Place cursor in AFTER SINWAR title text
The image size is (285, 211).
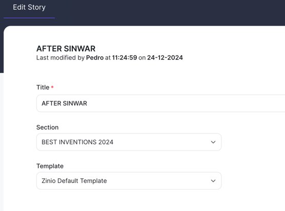pyautogui.click(x=65, y=103)
